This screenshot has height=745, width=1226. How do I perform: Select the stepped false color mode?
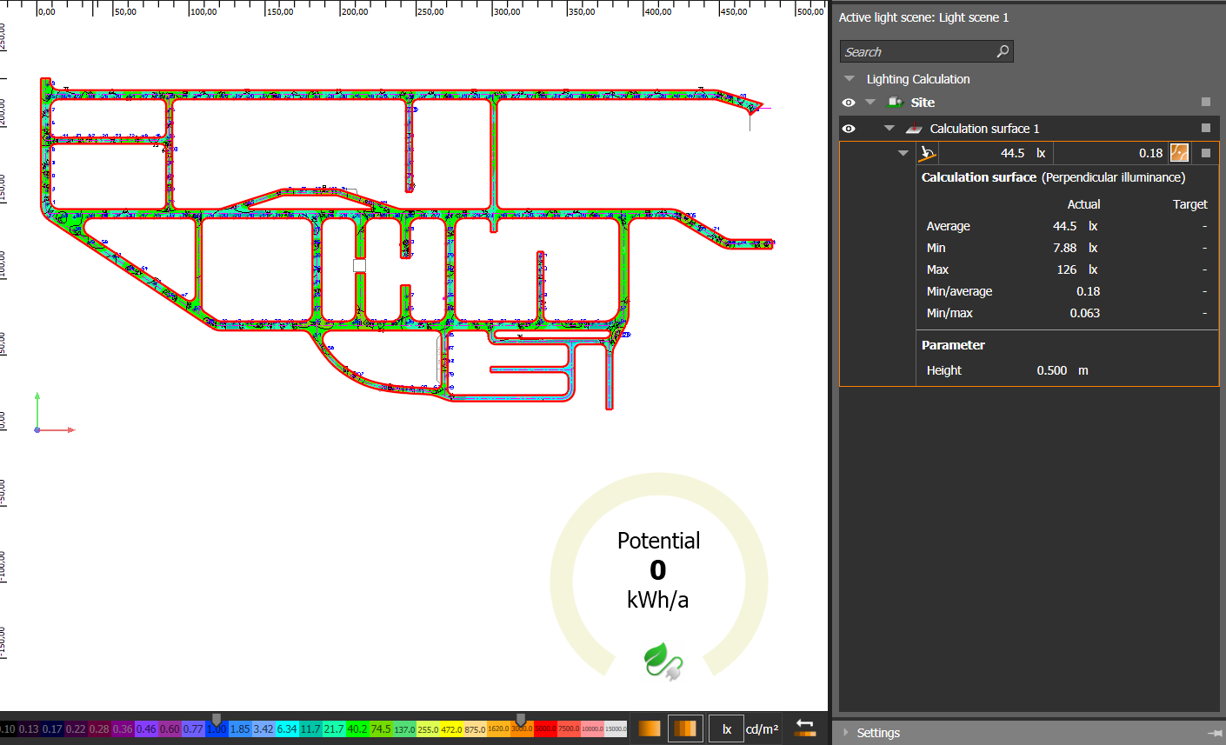click(685, 728)
